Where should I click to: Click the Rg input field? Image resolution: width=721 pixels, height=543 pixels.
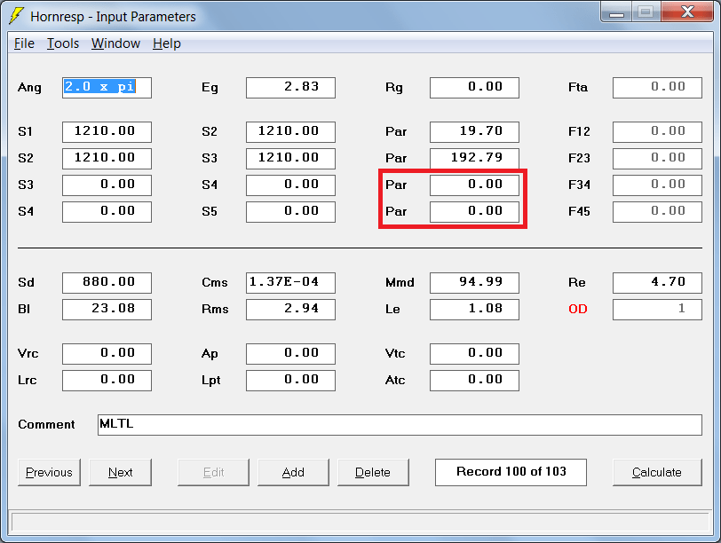(x=474, y=87)
